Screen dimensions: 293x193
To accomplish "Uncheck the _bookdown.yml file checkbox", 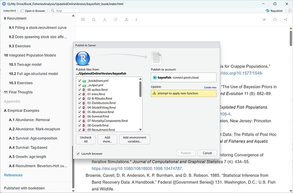I will [x=79, y=80].
